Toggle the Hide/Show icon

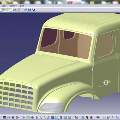[x=65, y=118]
